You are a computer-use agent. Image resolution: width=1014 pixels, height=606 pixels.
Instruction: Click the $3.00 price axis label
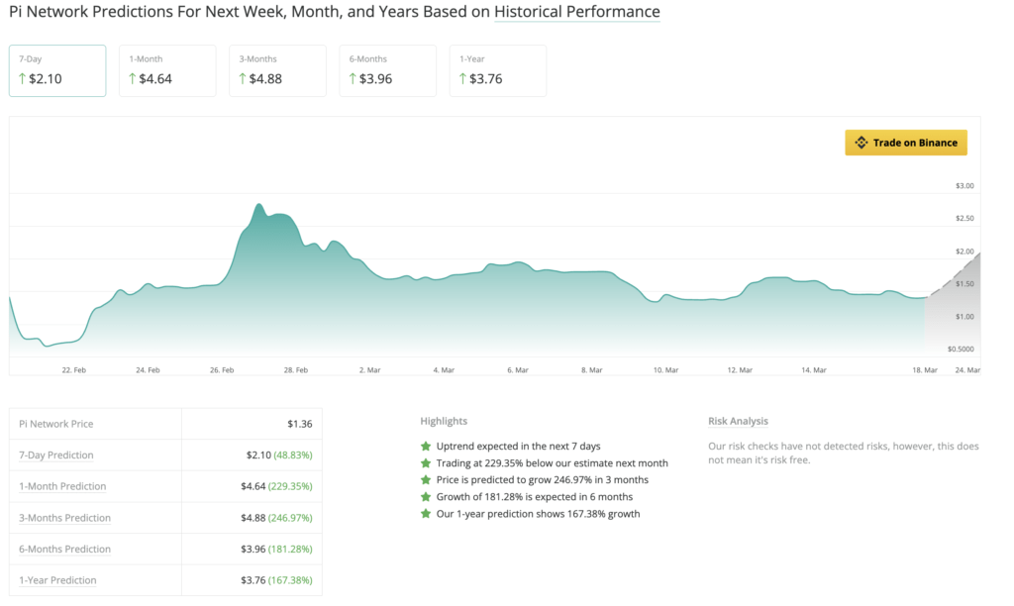964,185
